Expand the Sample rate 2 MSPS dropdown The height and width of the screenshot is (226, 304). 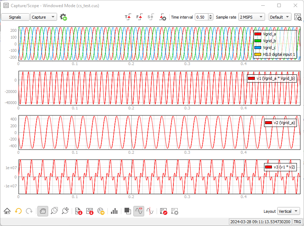[252, 17]
